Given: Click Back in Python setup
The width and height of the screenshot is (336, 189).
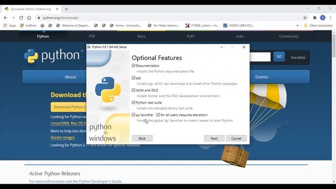Looking at the screenshot, I should (142, 139).
